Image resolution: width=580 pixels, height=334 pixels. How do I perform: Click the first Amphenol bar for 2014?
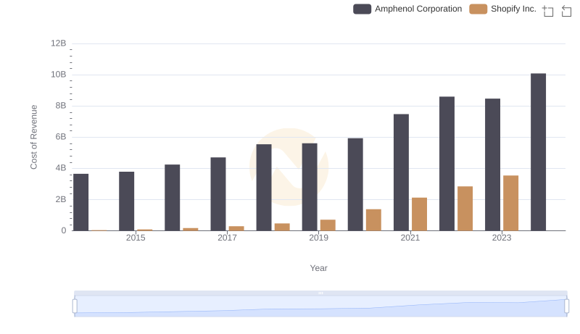click(81, 202)
